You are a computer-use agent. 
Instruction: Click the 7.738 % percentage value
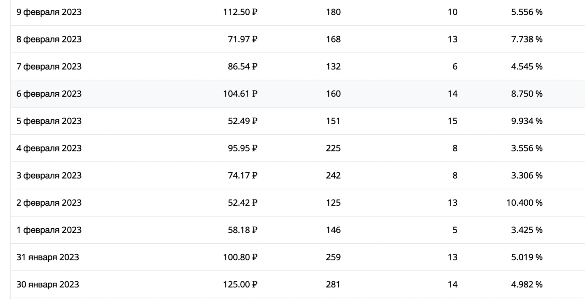(x=526, y=39)
